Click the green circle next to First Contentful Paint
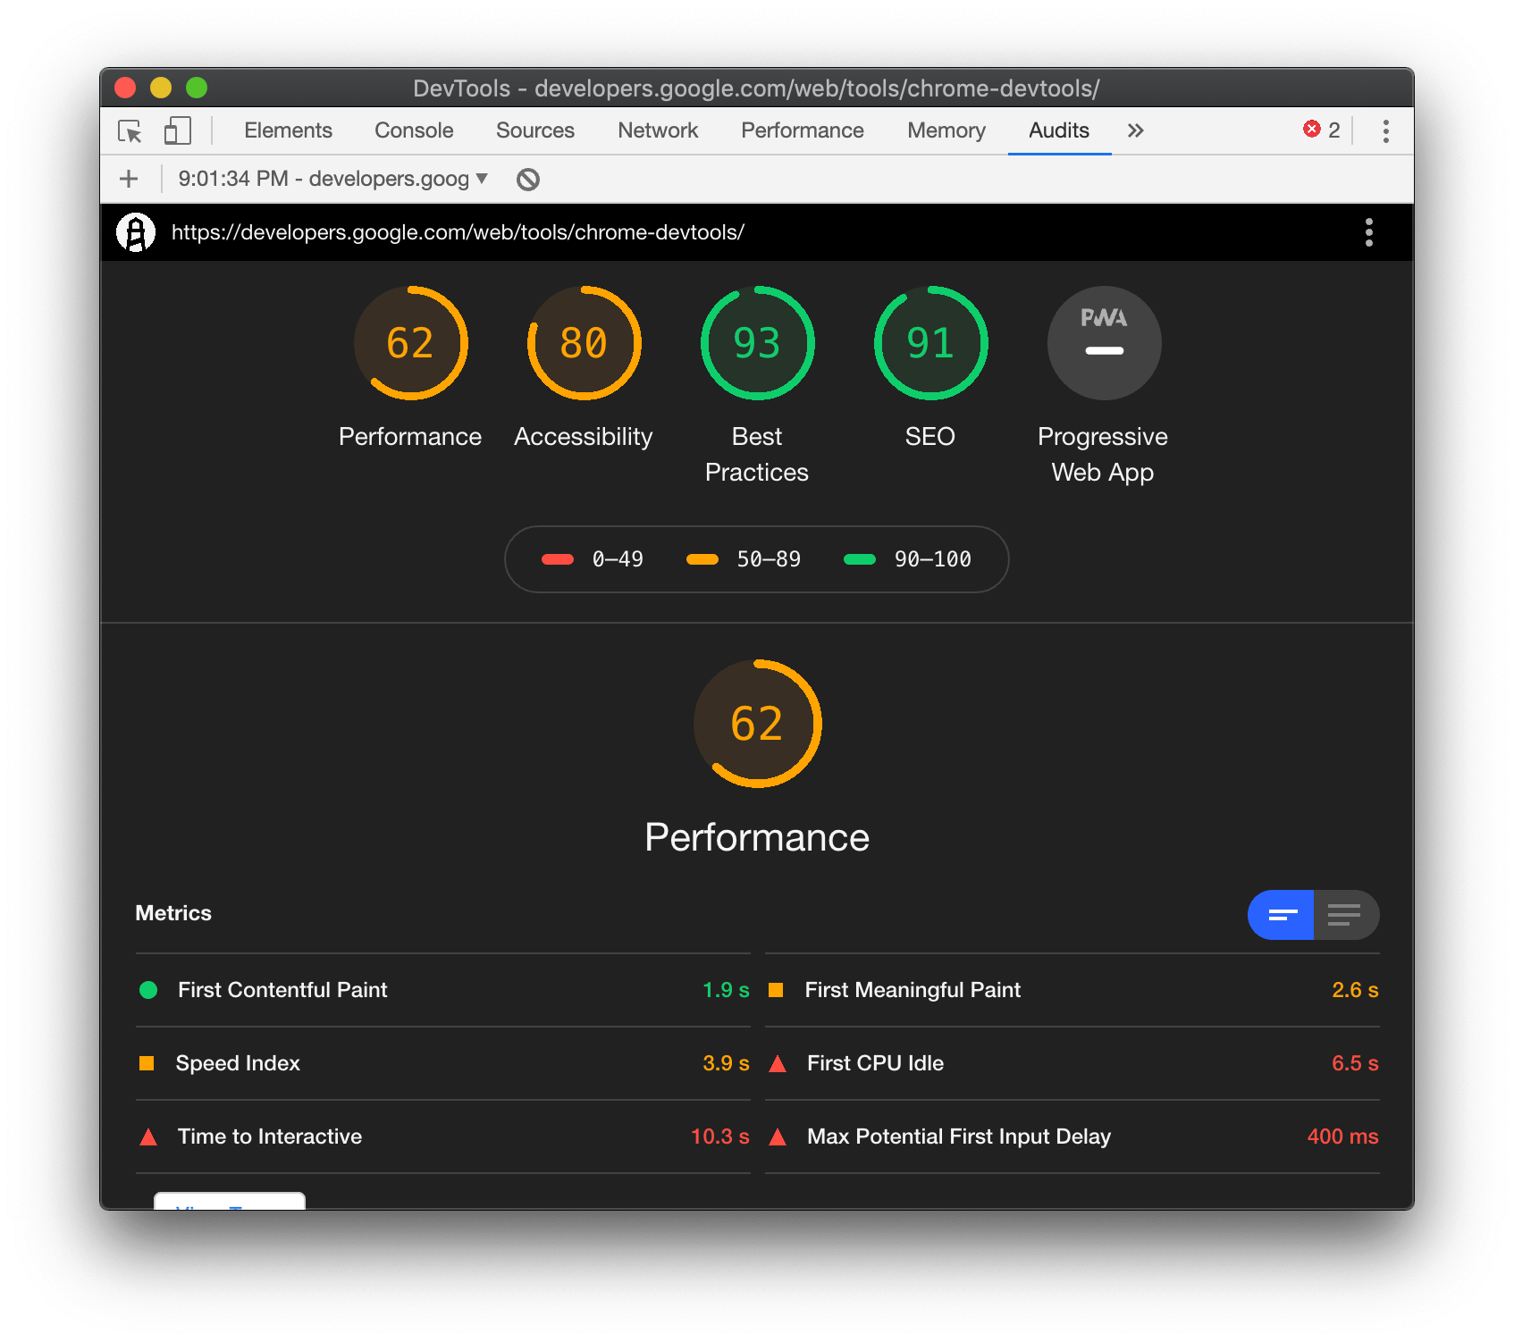1514x1342 pixels. click(x=149, y=990)
